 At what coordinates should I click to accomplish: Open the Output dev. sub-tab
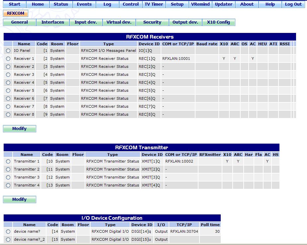coord(185,22)
